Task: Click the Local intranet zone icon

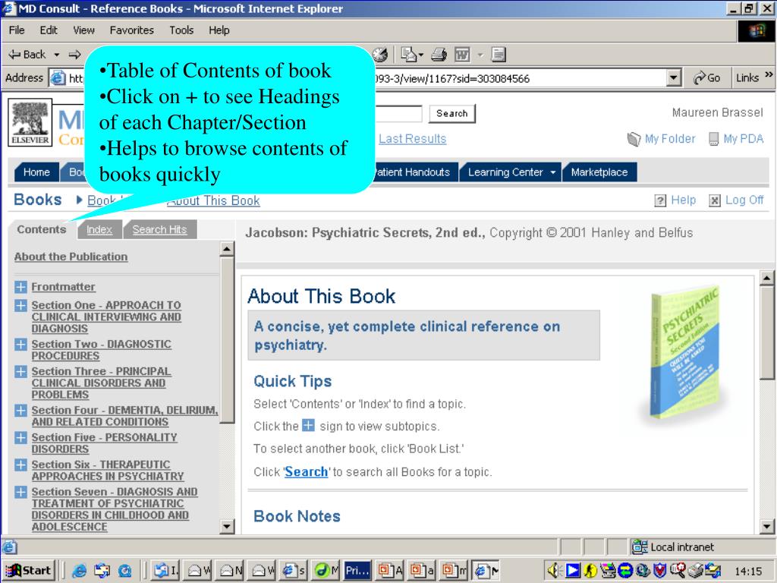Action: tap(640, 547)
